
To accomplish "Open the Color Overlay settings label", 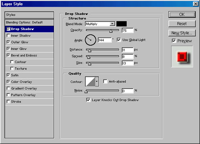I will coord(21,82).
